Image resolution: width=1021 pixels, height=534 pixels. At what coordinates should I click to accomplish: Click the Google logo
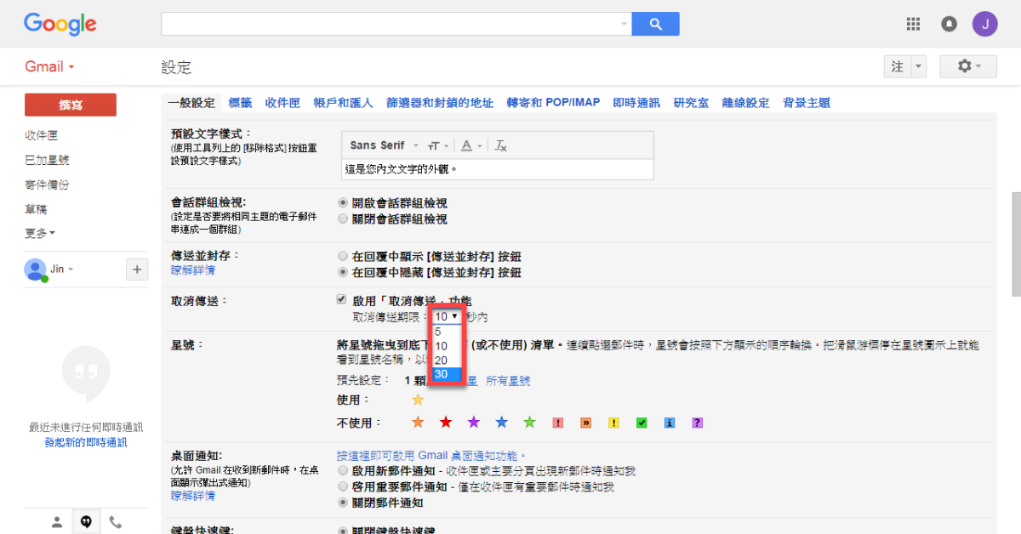pyautogui.click(x=60, y=24)
